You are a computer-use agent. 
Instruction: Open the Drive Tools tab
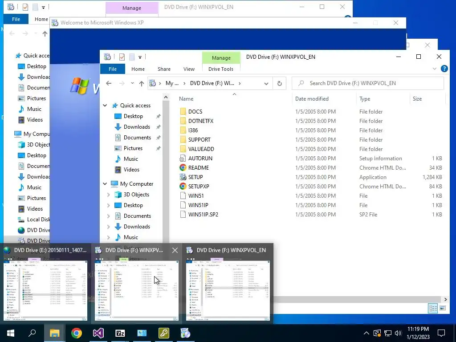[221, 69]
